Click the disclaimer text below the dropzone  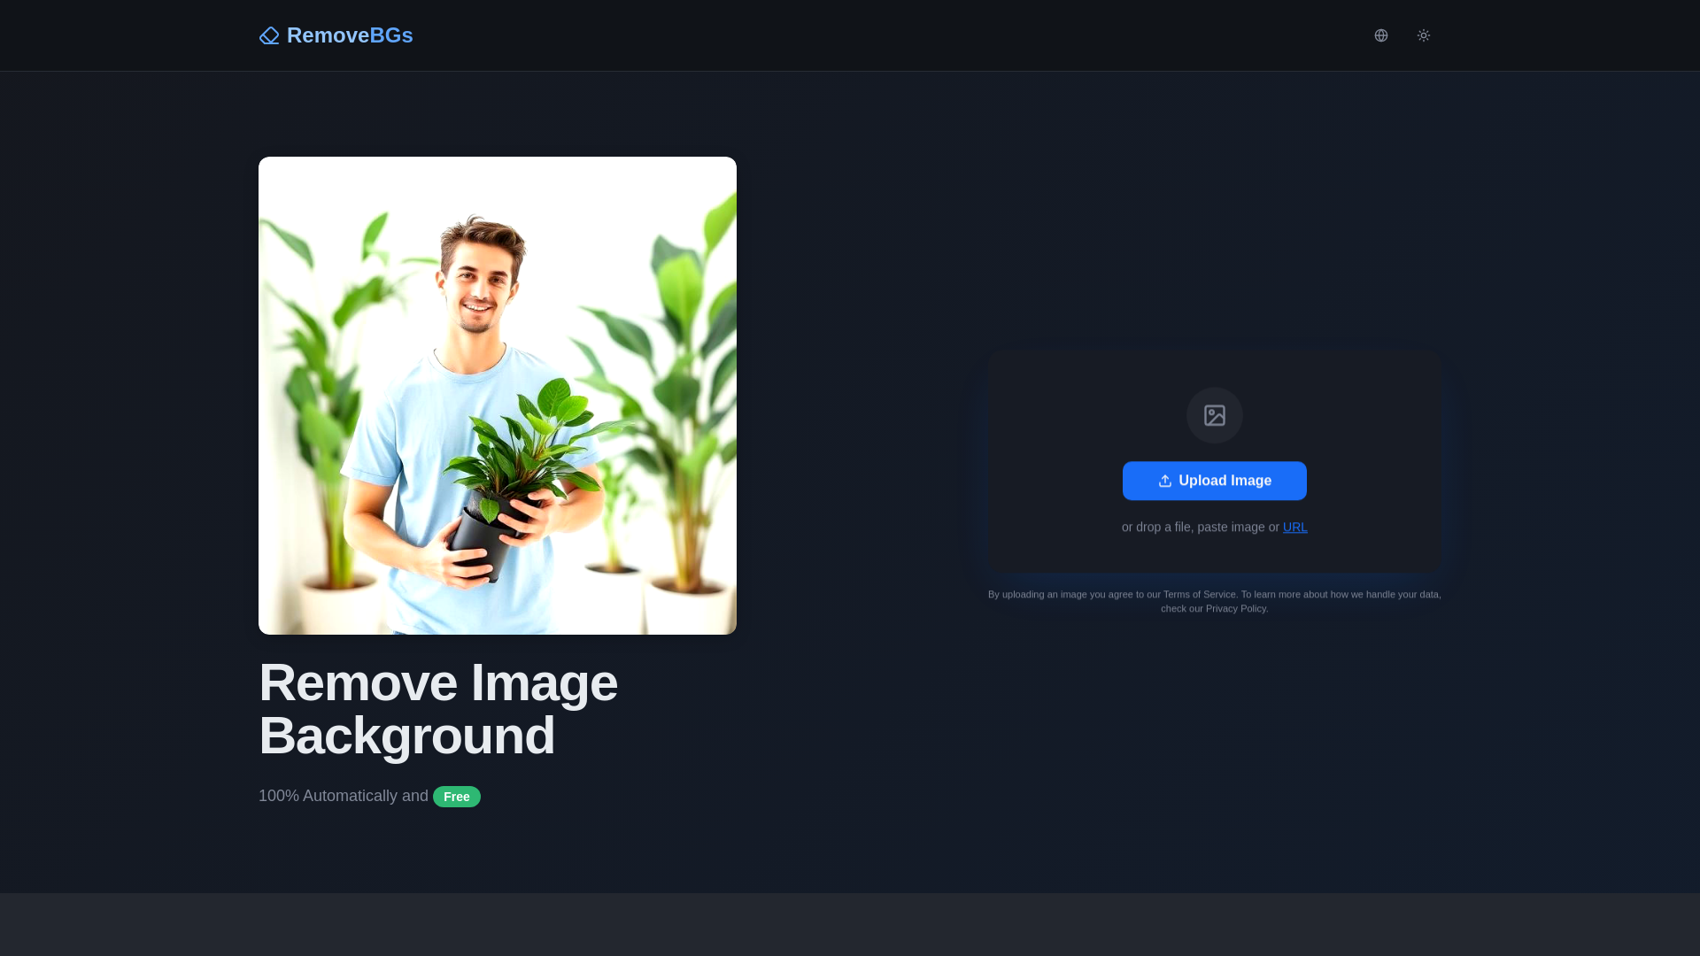tap(1214, 601)
